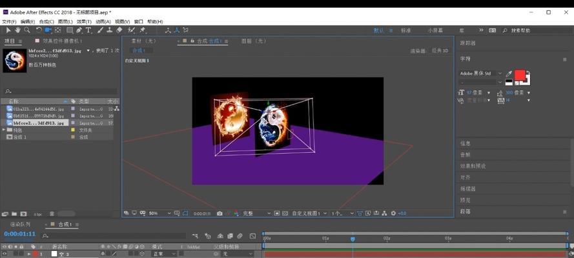Viewport: 574px width, 258px height.
Task: Click the timeline playhead marker
Action: [x=353, y=239]
